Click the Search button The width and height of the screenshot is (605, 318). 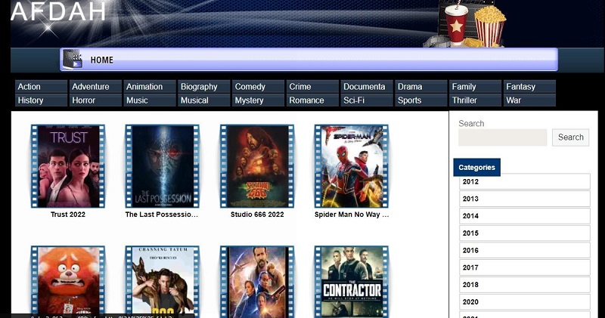[x=570, y=137]
